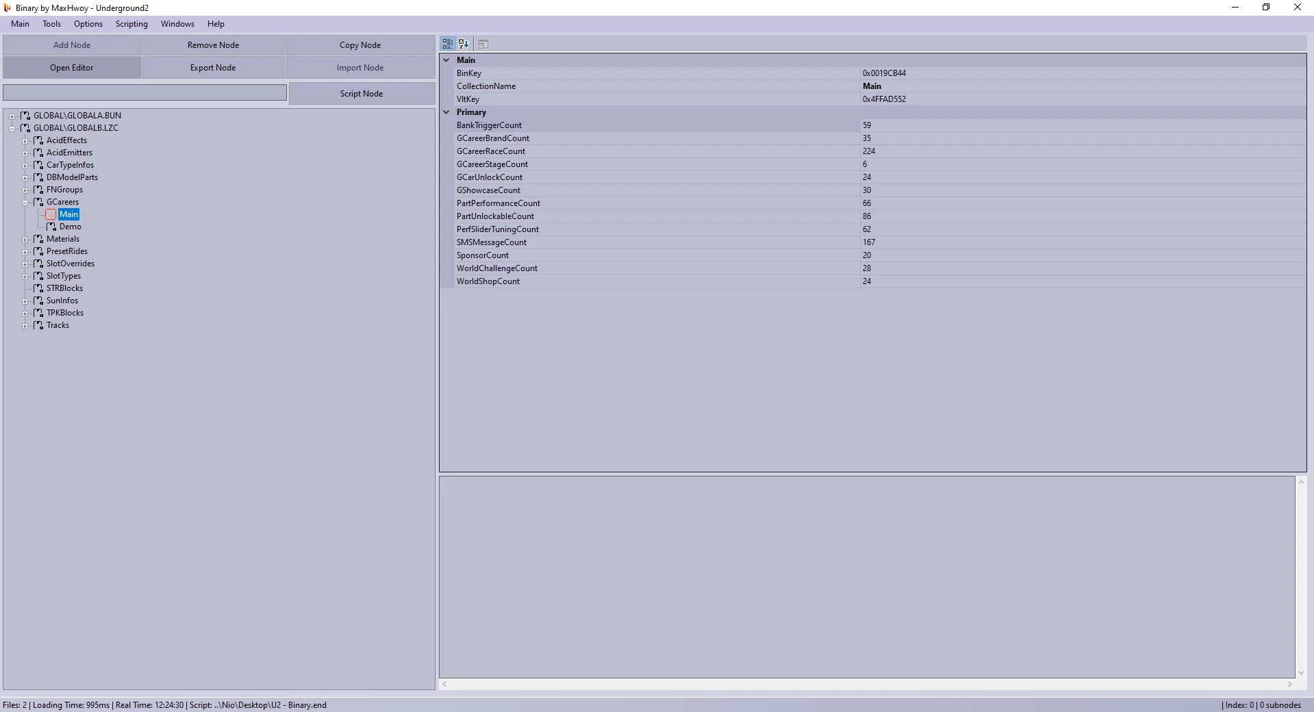Select the SlotTypes tree item
The height and width of the screenshot is (712, 1314).
click(x=64, y=276)
